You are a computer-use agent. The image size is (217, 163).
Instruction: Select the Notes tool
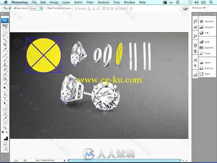pyautogui.click(x=5, y=113)
